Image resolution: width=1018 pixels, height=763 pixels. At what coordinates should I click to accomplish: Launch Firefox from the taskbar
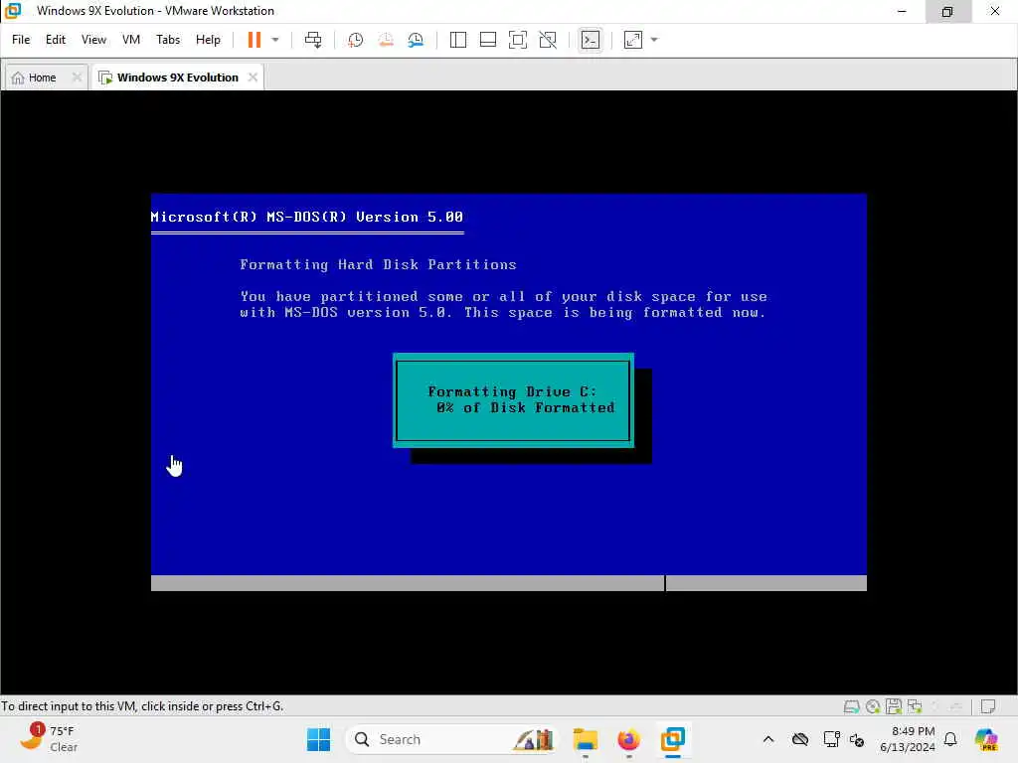coord(628,739)
